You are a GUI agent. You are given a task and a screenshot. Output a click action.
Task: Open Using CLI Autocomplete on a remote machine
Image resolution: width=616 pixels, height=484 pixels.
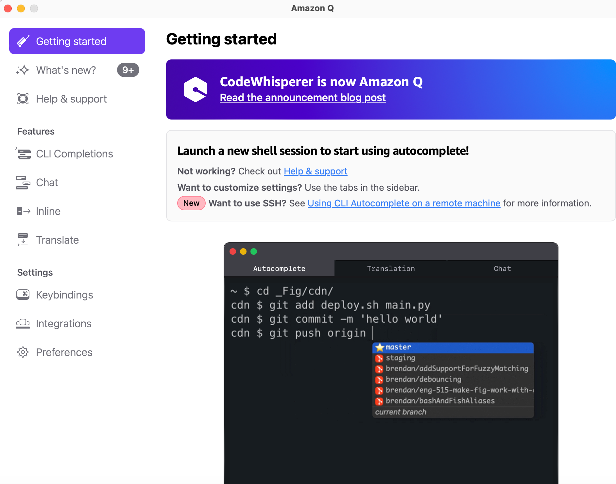404,203
